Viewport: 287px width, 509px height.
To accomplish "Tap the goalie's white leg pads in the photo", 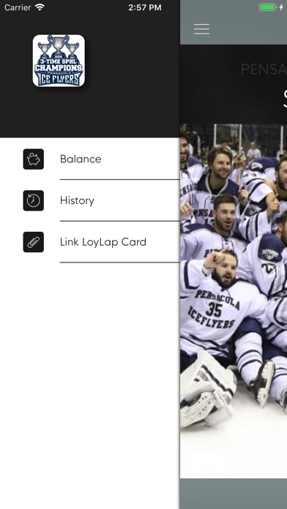I will pos(206,390).
